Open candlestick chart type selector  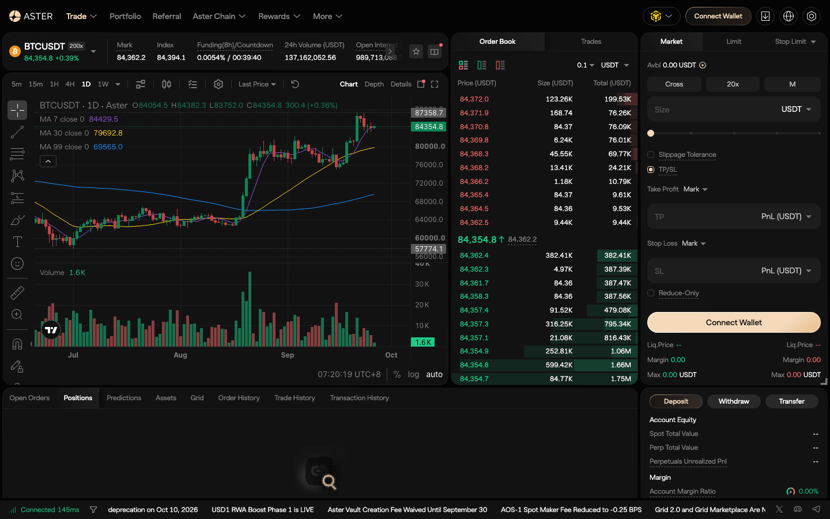(x=167, y=84)
